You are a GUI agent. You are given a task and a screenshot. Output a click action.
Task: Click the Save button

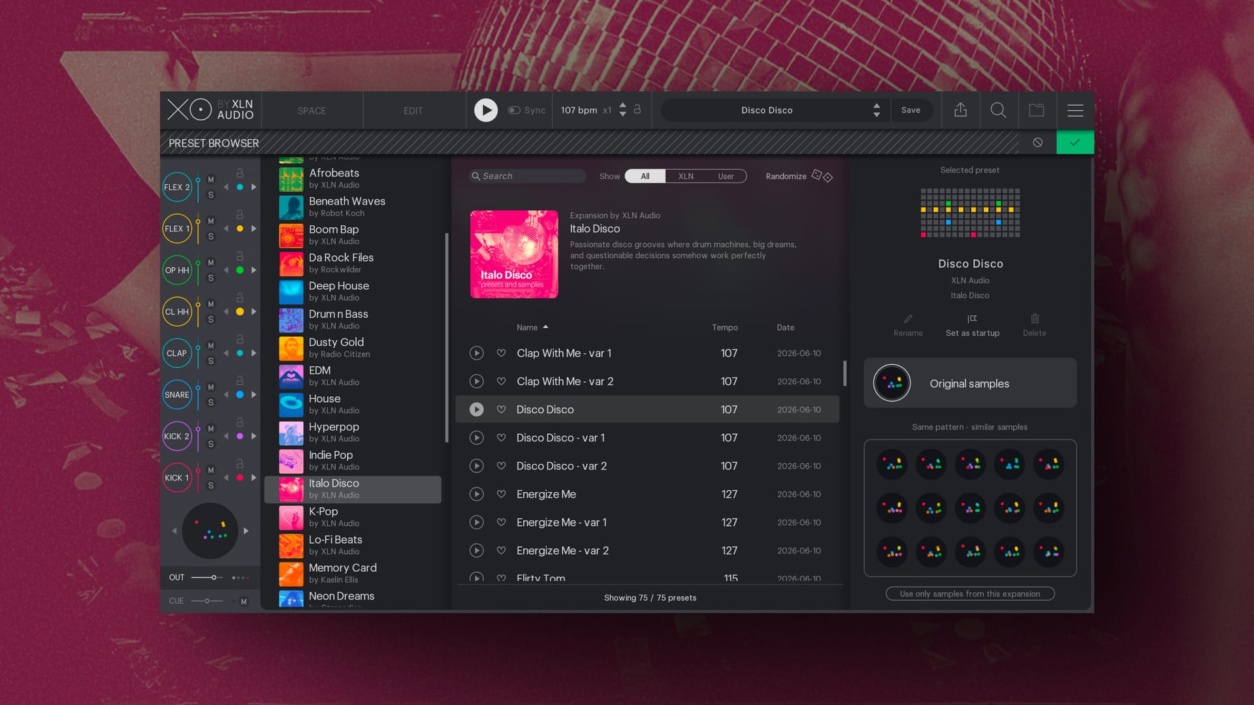pyautogui.click(x=910, y=110)
